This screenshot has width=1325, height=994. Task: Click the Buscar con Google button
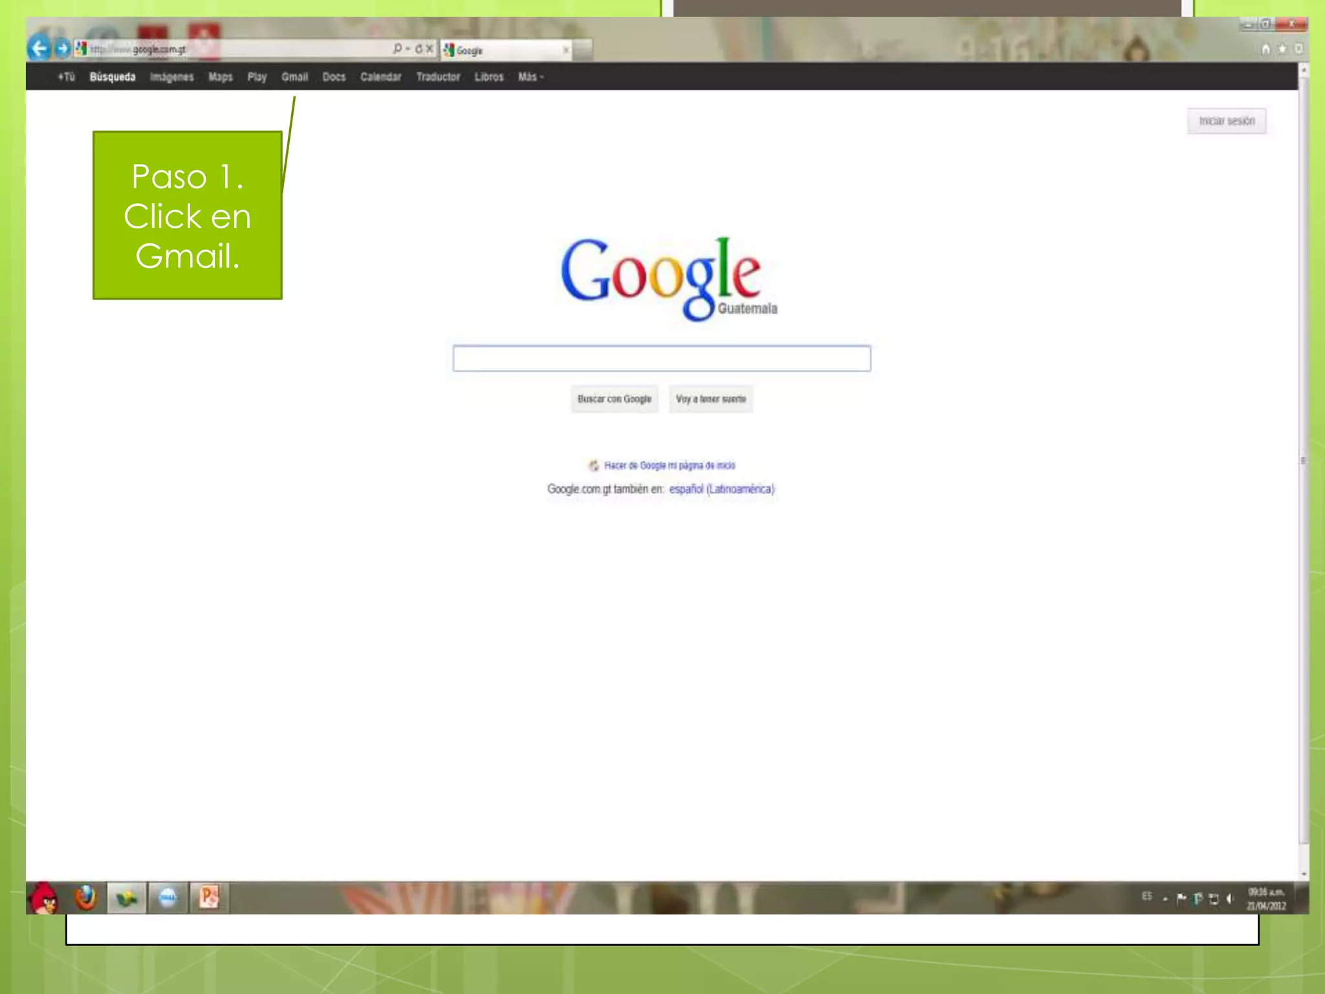click(x=614, y=399)
